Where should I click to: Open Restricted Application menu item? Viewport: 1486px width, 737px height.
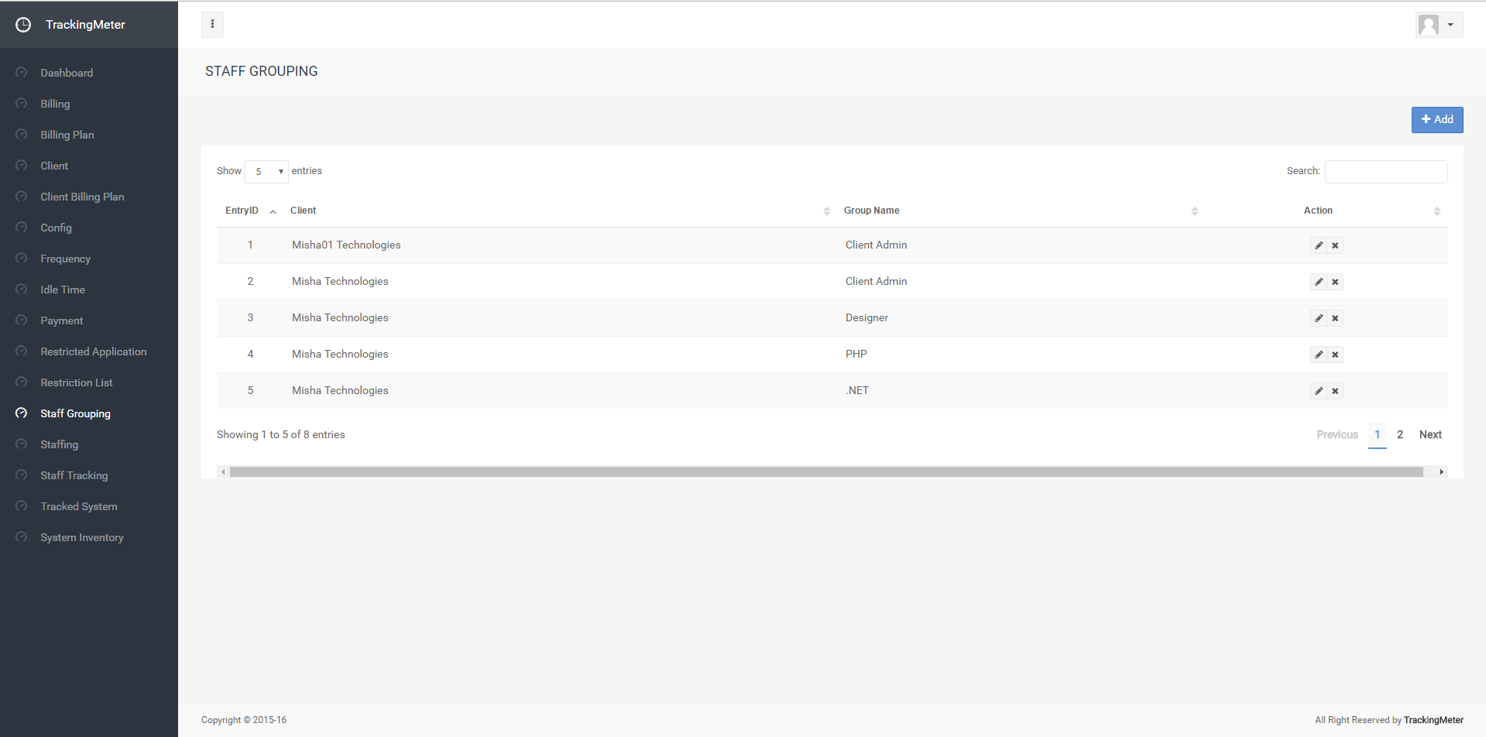(93, 351)
